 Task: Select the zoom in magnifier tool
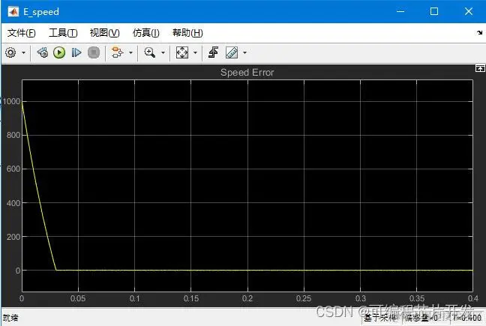(x=150, y=52)
